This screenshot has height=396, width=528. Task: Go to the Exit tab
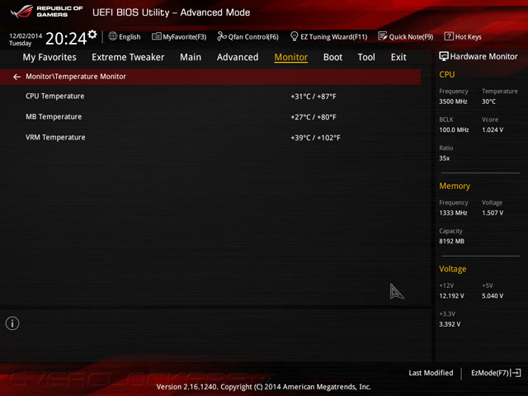[398, 57]
